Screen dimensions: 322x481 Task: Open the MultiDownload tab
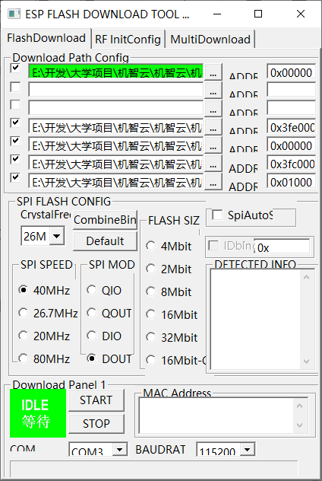(210, 40)
